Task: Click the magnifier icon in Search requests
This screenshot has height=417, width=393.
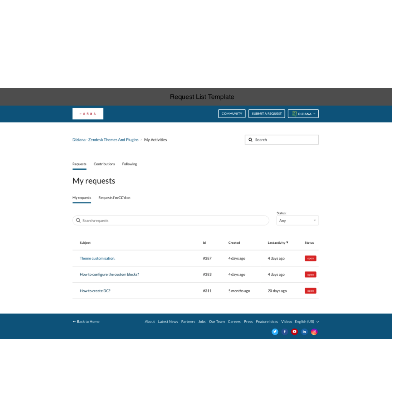Action: [x=78, y=220]
